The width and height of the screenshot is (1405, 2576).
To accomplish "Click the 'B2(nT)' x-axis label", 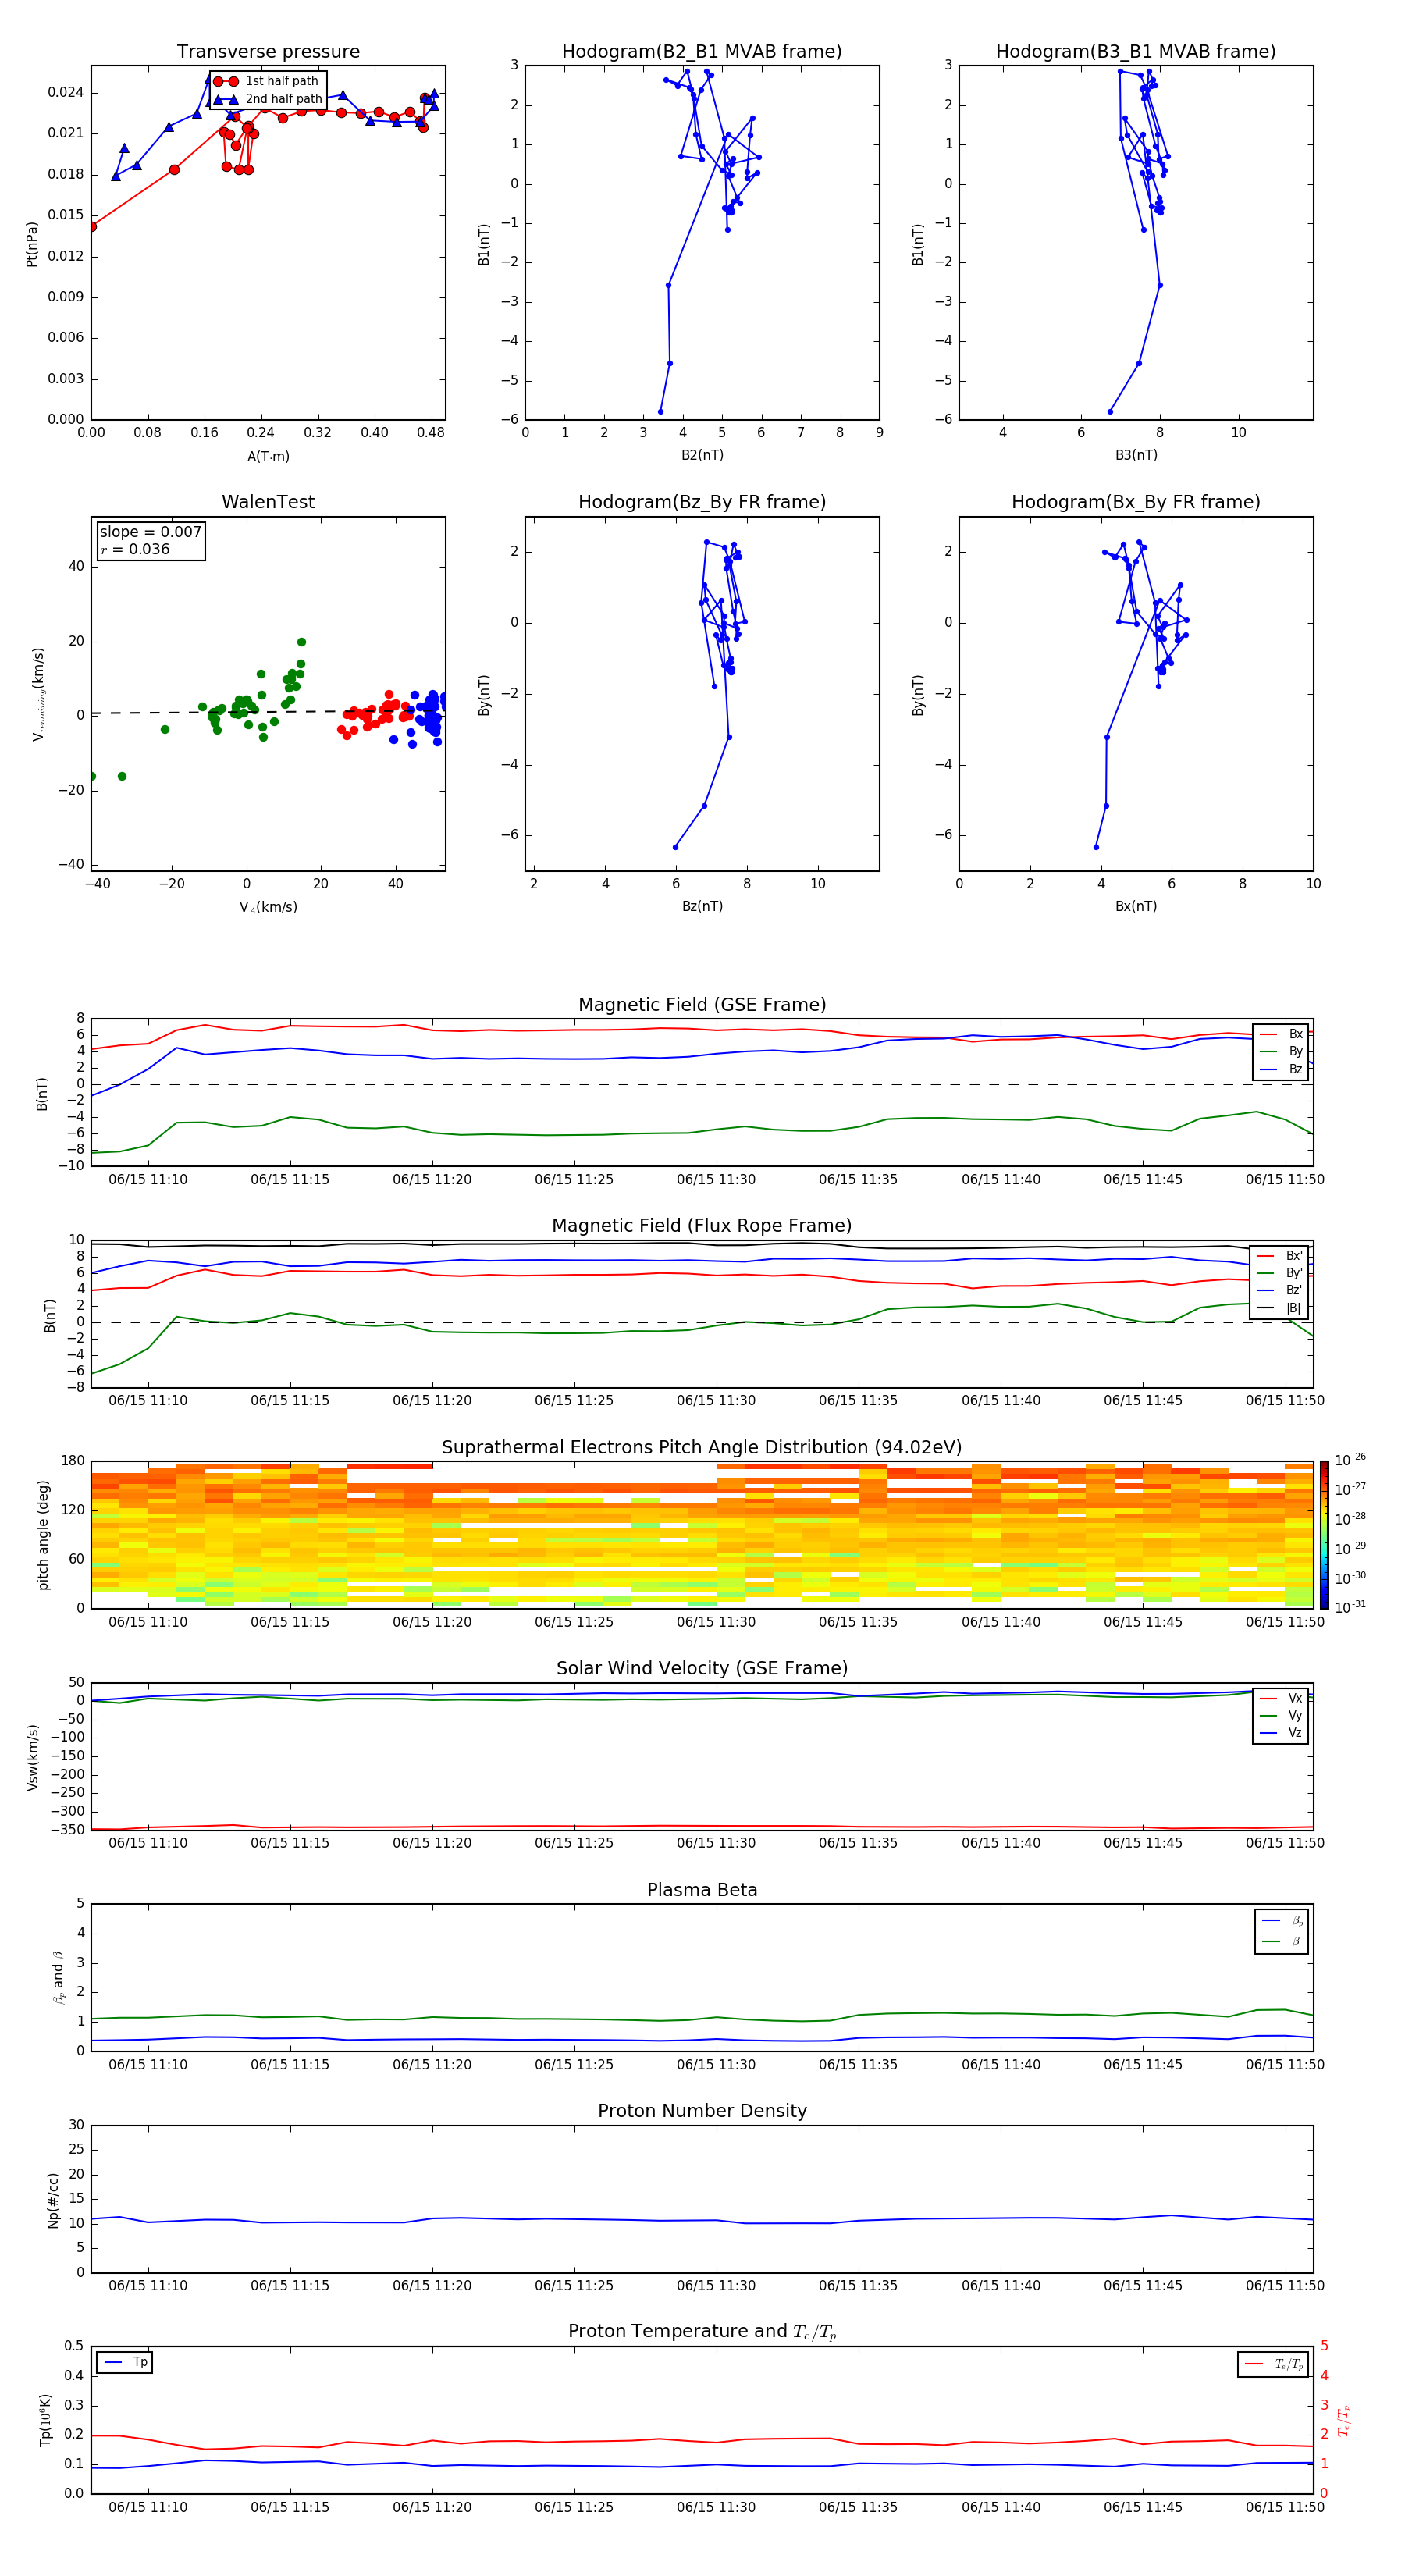I will pos(702,455).
